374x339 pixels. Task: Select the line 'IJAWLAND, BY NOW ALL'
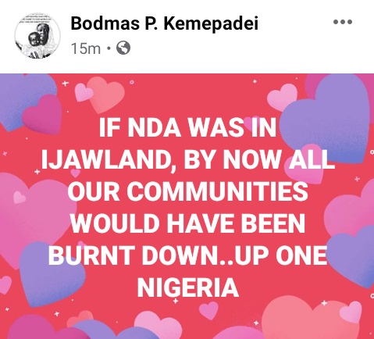pos(188,160)
